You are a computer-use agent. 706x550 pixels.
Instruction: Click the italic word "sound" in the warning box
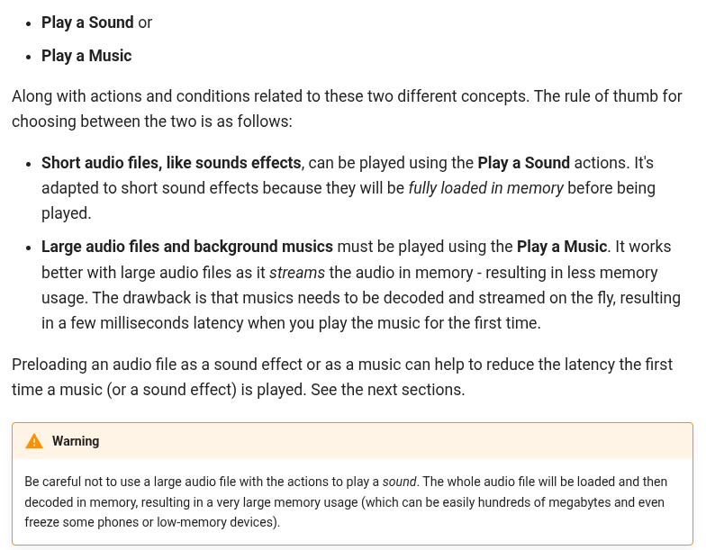(400, 482)
